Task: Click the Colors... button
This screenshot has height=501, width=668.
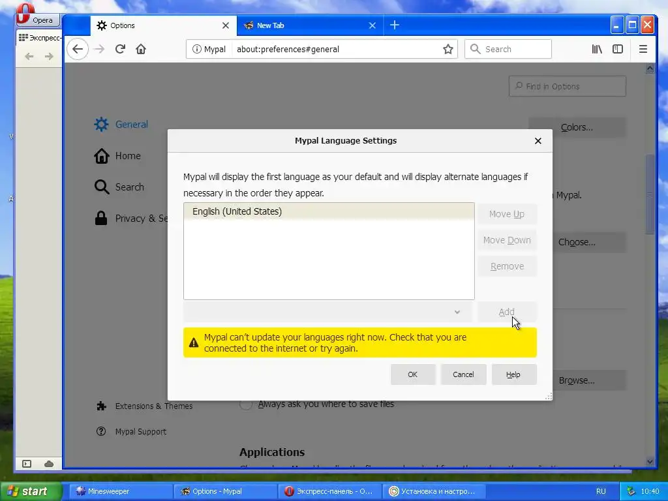Action: coord(577,127)
